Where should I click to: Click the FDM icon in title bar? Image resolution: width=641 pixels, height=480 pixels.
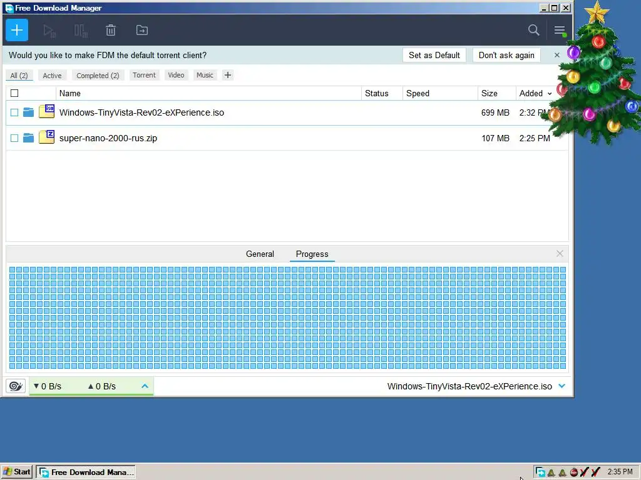click(x=9, y=8)
